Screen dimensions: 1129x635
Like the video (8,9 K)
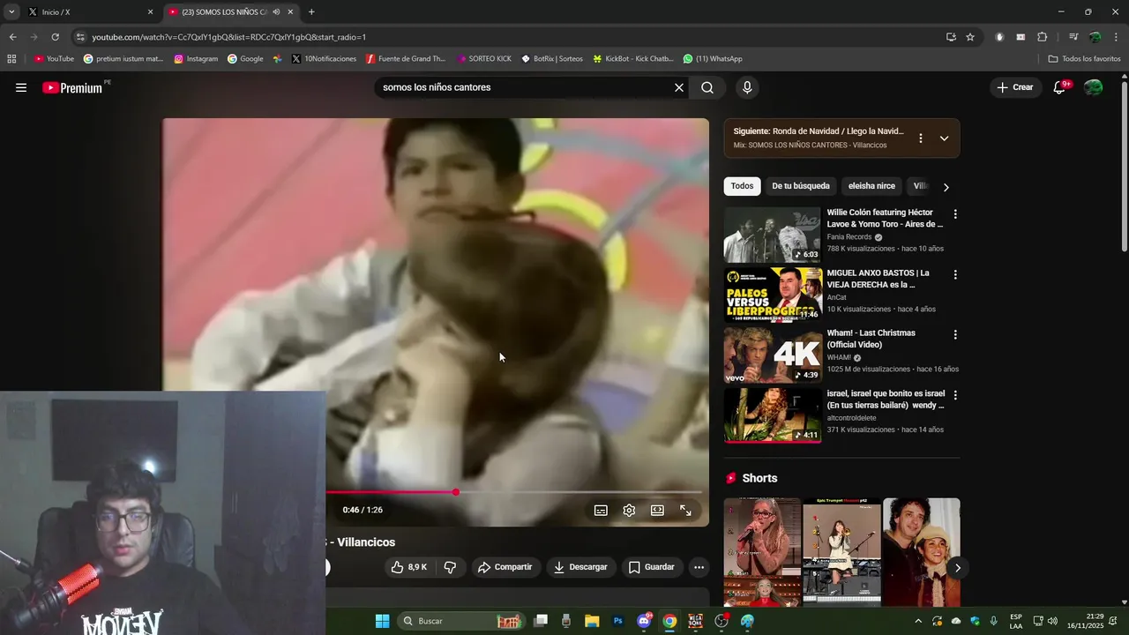tap(408, 567)
